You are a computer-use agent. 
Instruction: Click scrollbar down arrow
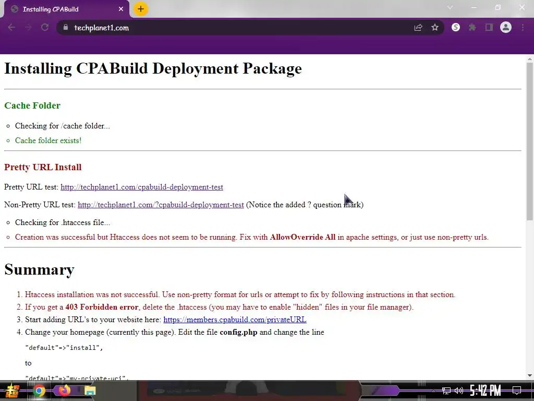click(530, 375)
